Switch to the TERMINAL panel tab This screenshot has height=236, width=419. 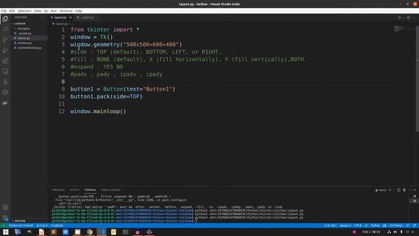pyautogui.click(x=90, y=190)
